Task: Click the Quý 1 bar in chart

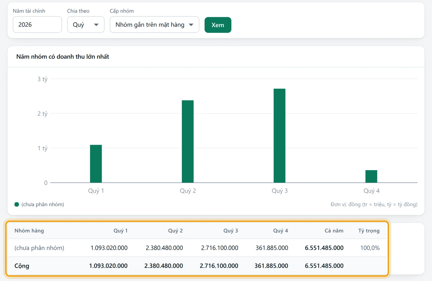Action: (x=96, y=164)
